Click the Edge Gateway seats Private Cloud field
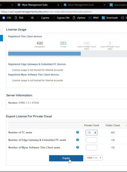The width and height of the screenshot is (127, 172). (92, 140)
